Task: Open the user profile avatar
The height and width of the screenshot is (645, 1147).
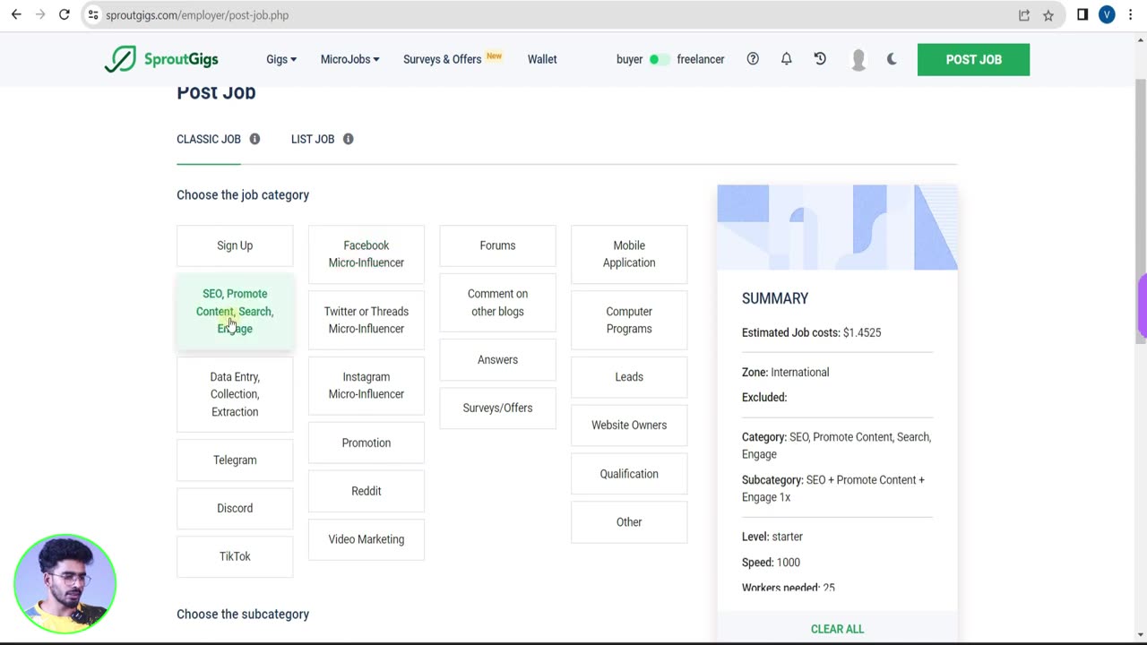Action: point(858,59)
